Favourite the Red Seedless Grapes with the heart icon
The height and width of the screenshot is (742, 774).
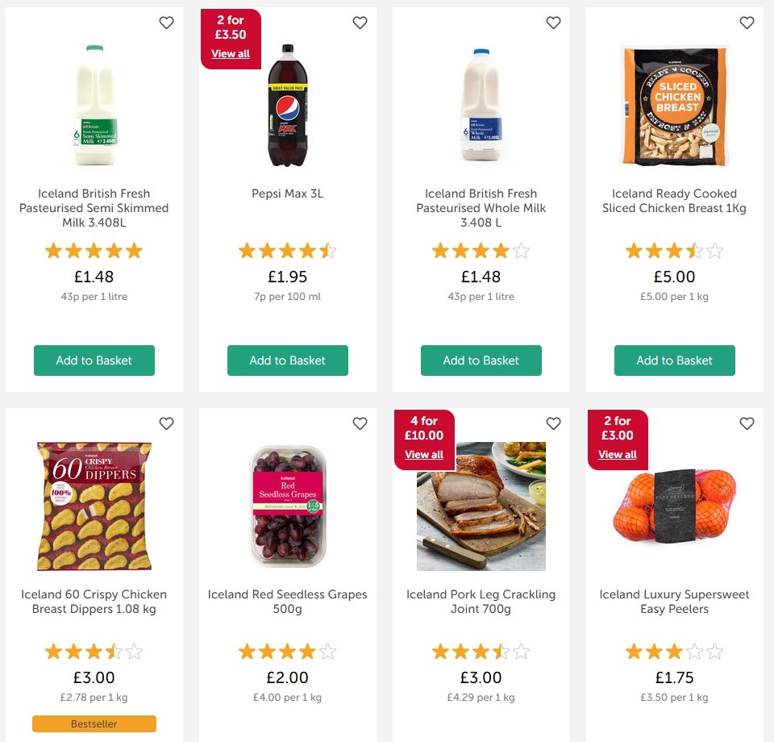click(x=360, y=423)
